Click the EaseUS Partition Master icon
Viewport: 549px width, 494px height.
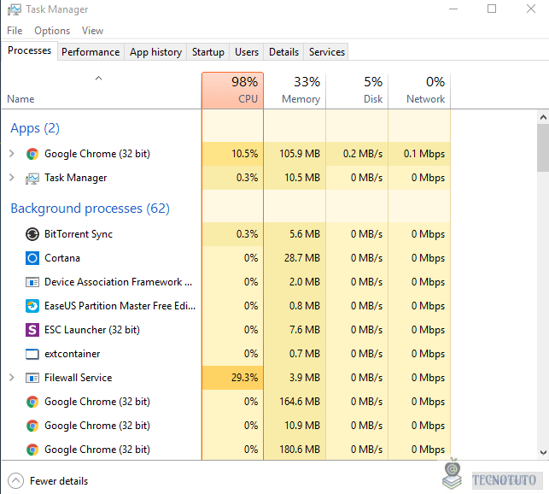tap(32, 306)
